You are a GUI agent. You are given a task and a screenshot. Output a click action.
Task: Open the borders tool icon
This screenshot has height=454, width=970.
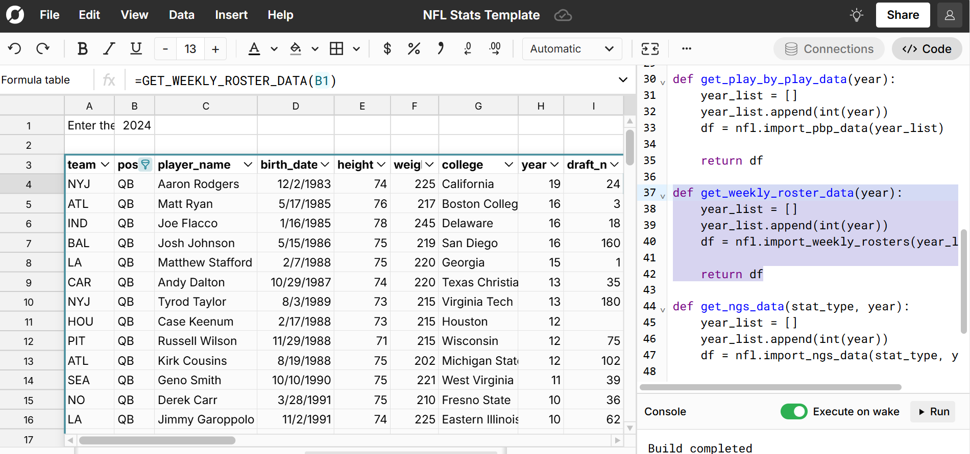336,49
